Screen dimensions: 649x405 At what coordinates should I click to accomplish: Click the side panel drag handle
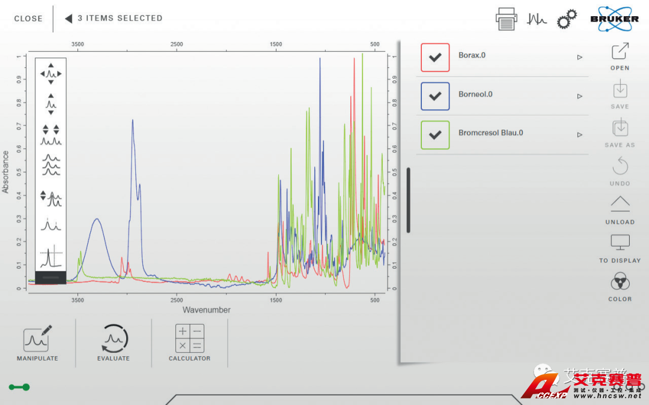409,200
